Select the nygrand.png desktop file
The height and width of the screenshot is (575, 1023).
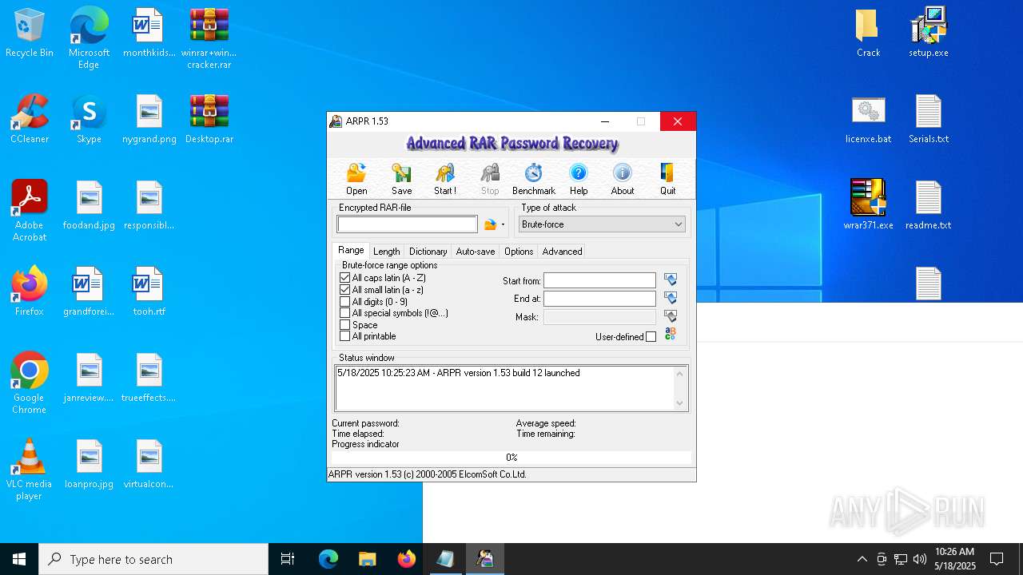click(149, 119)
